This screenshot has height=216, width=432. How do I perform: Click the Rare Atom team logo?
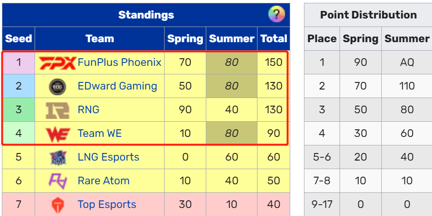(x=57, y=181)
